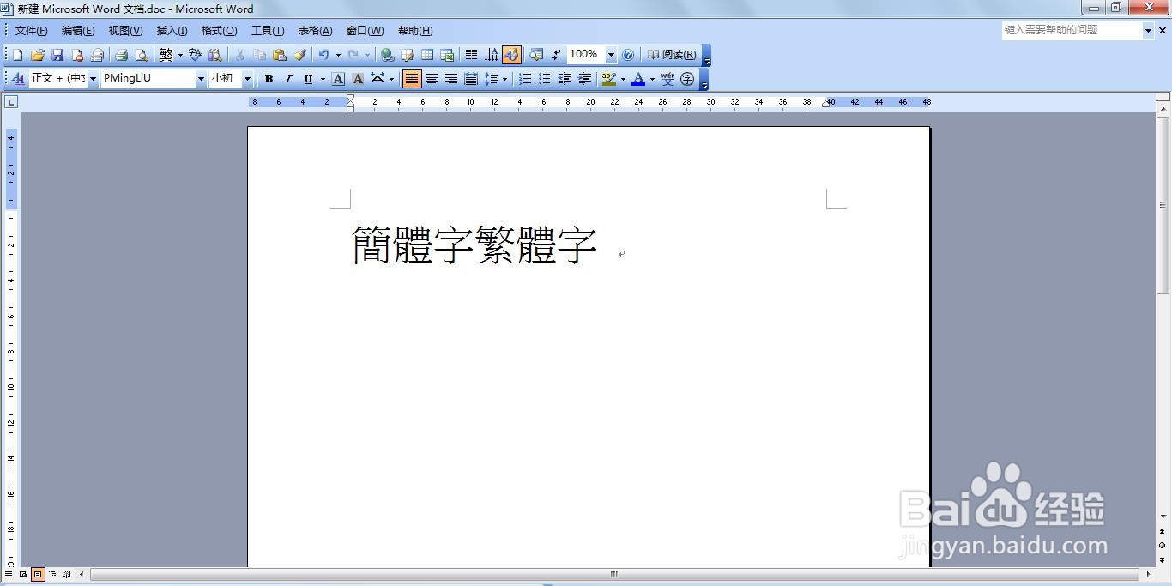Click the help question input box

[x=1072, y=30]
